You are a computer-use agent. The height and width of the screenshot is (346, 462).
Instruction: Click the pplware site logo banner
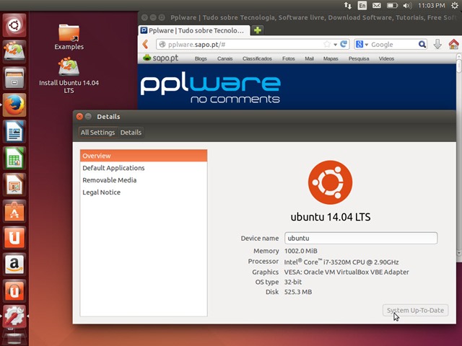coord(210,87)
